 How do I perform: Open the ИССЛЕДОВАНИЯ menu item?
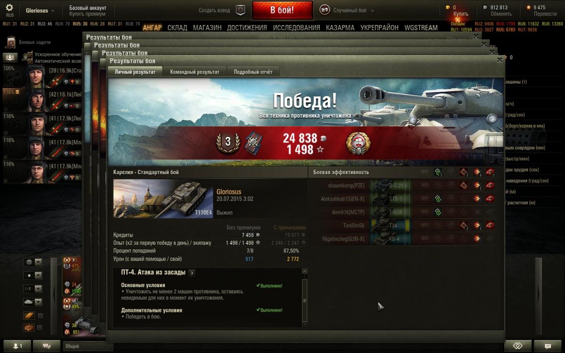[297, 28]
